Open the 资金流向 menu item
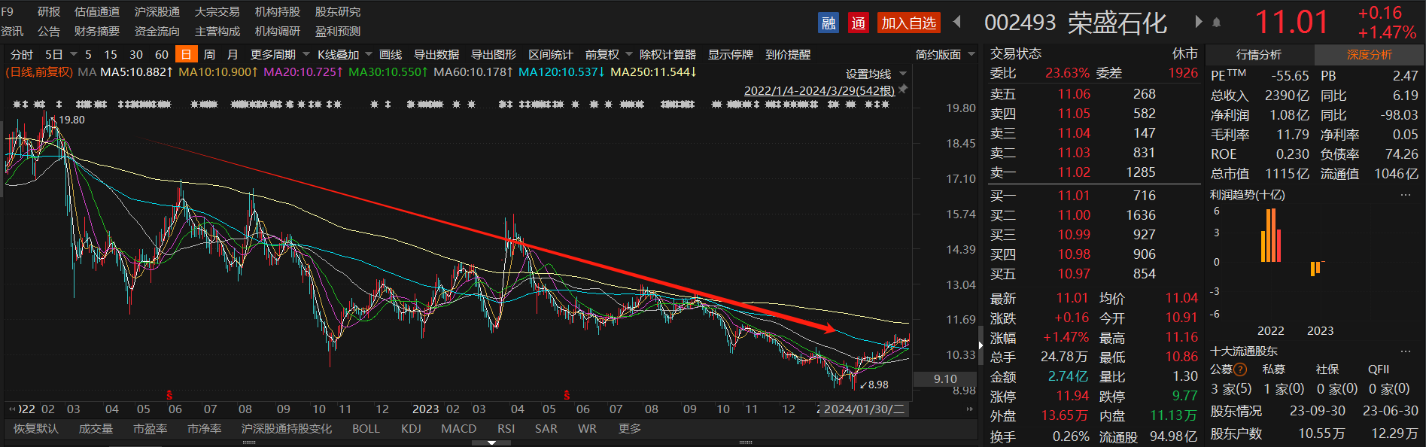The width and height of the screenshot is (1426, 447). coord(157,31)
